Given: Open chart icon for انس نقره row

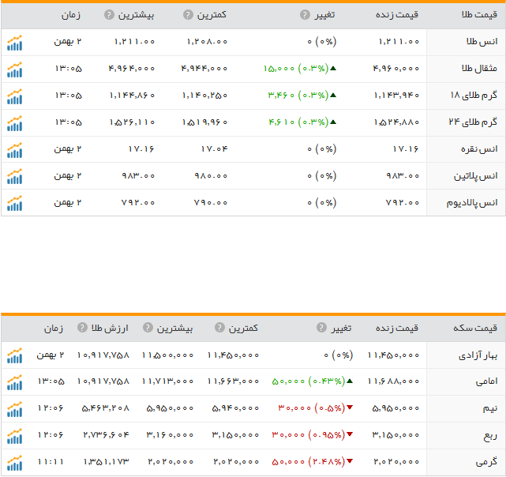Looking at the screenshot, I should [x=14, y=150].
